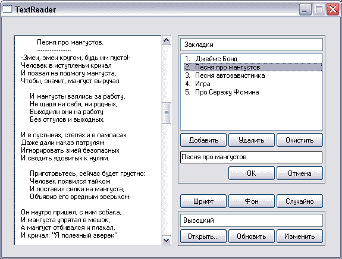Screen dimensions: 342x259
Task: Click the Добавить bookmark button
Action: [203, 140]
